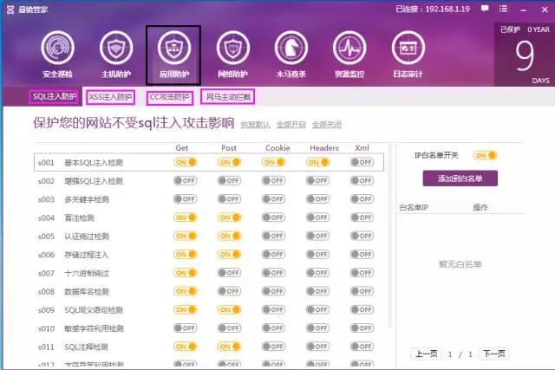Go to next page with 下一页

click(493, 354)
